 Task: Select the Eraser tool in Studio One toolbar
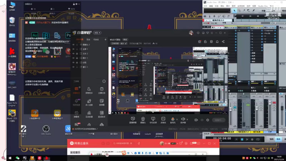(248, 11)
